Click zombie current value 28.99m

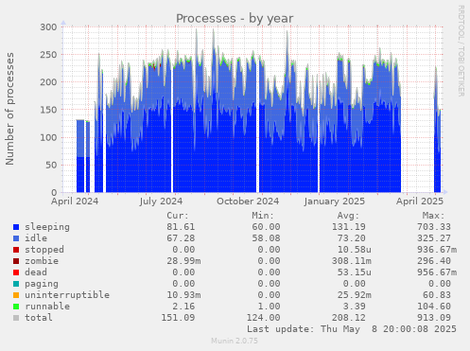183,261
